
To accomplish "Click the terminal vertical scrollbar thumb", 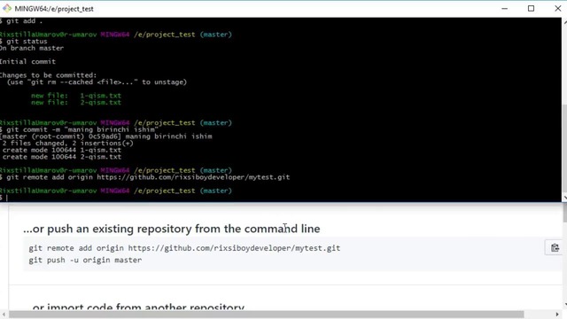I will pos(564,149).
